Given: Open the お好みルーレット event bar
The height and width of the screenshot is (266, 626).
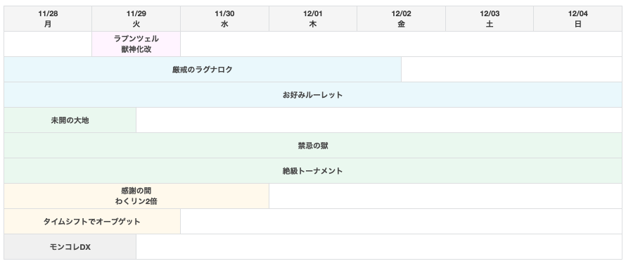Looking at the screenshot, I should (x=313, y=95).
